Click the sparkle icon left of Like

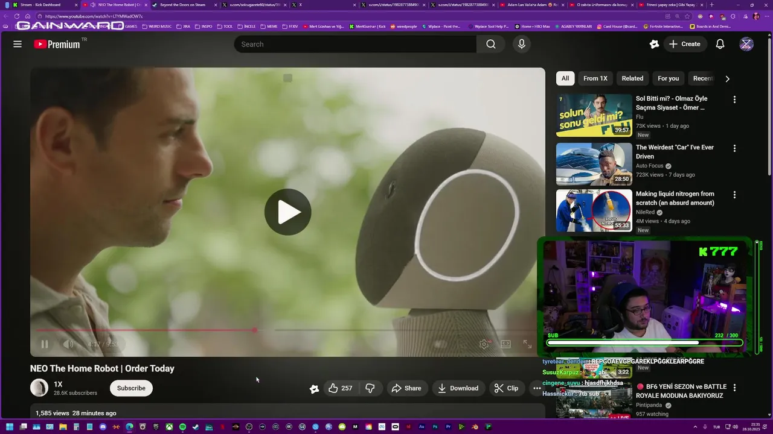point(314,389)
